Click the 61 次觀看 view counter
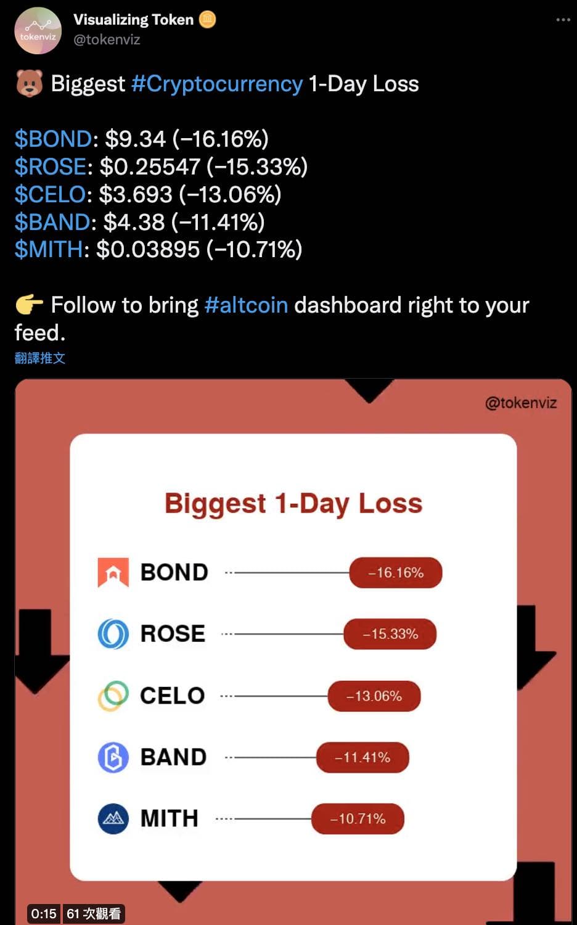 92,914
